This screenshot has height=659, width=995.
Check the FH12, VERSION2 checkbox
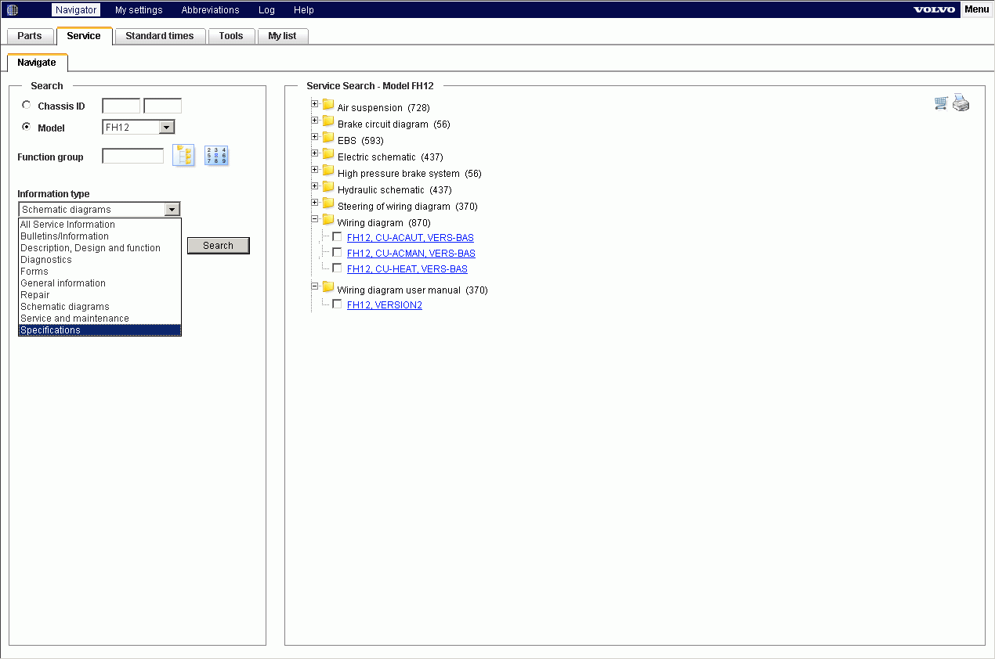337,304
